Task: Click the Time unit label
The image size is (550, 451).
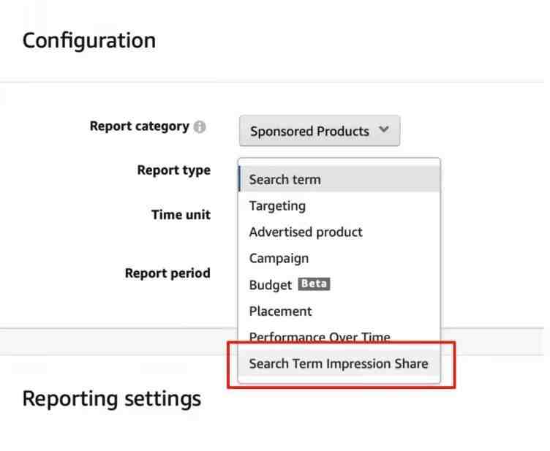Action: tap(181, 215)
